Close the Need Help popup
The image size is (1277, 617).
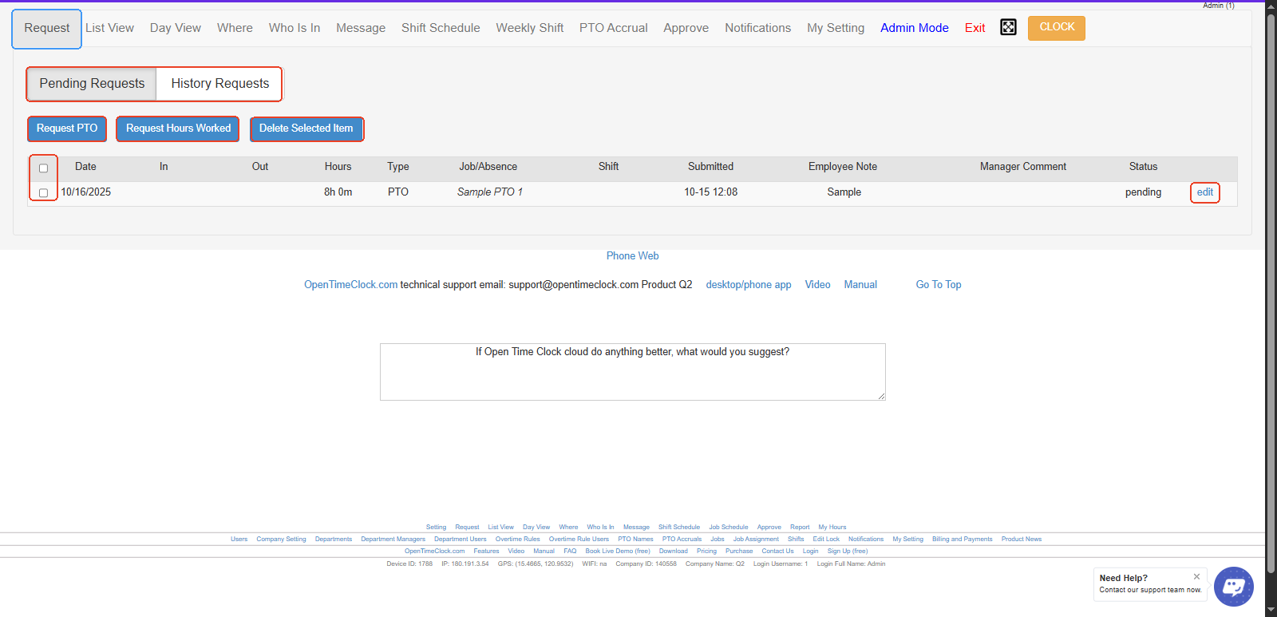1196,576
